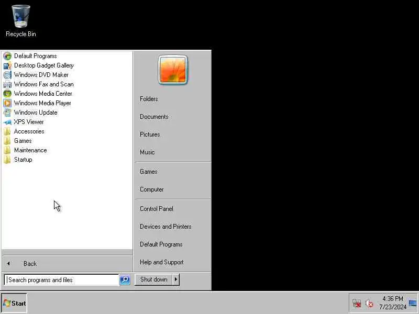
Task: Click the Shut down button
Action: coord(153,279)
